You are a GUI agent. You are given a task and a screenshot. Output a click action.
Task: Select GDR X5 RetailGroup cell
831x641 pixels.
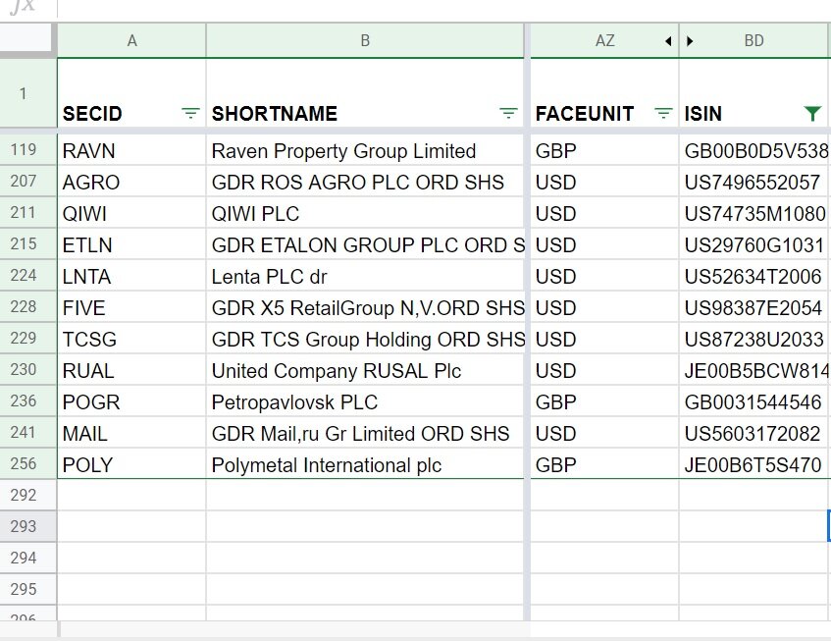pyautogui.click(x=365, y=307)
